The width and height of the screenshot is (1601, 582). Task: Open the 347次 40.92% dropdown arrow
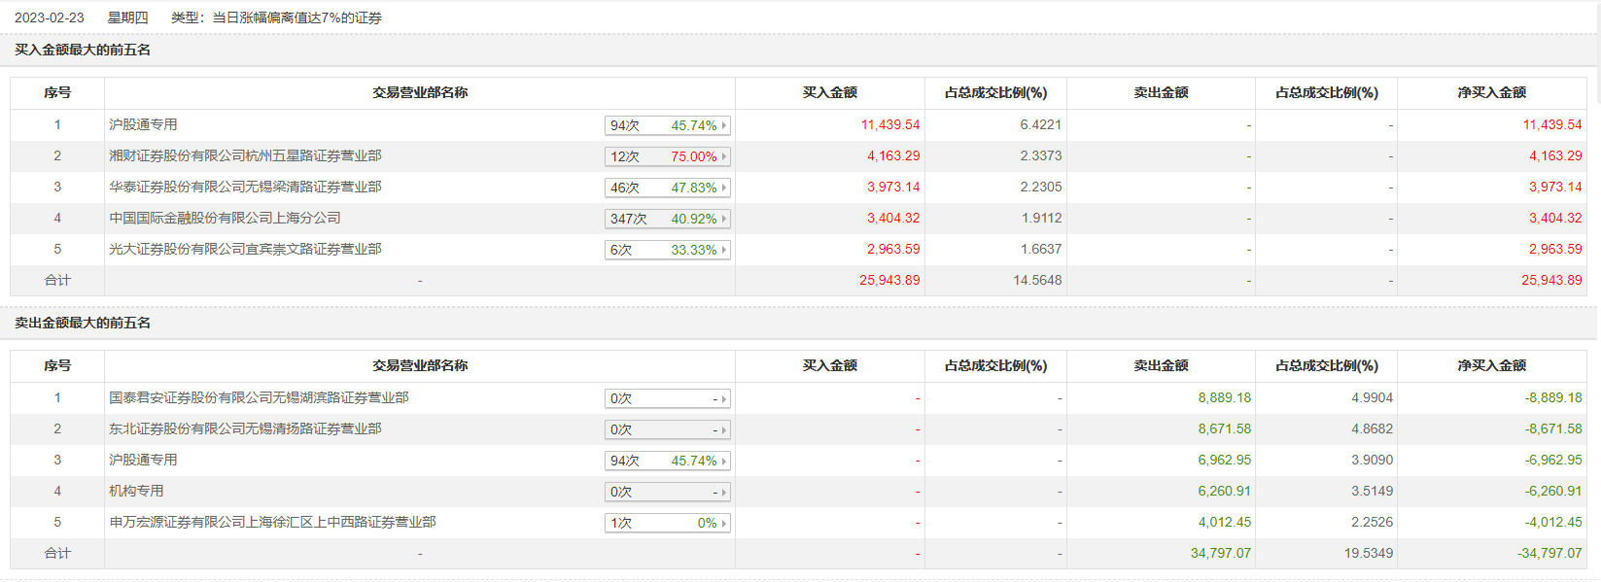tap(723, 219)
